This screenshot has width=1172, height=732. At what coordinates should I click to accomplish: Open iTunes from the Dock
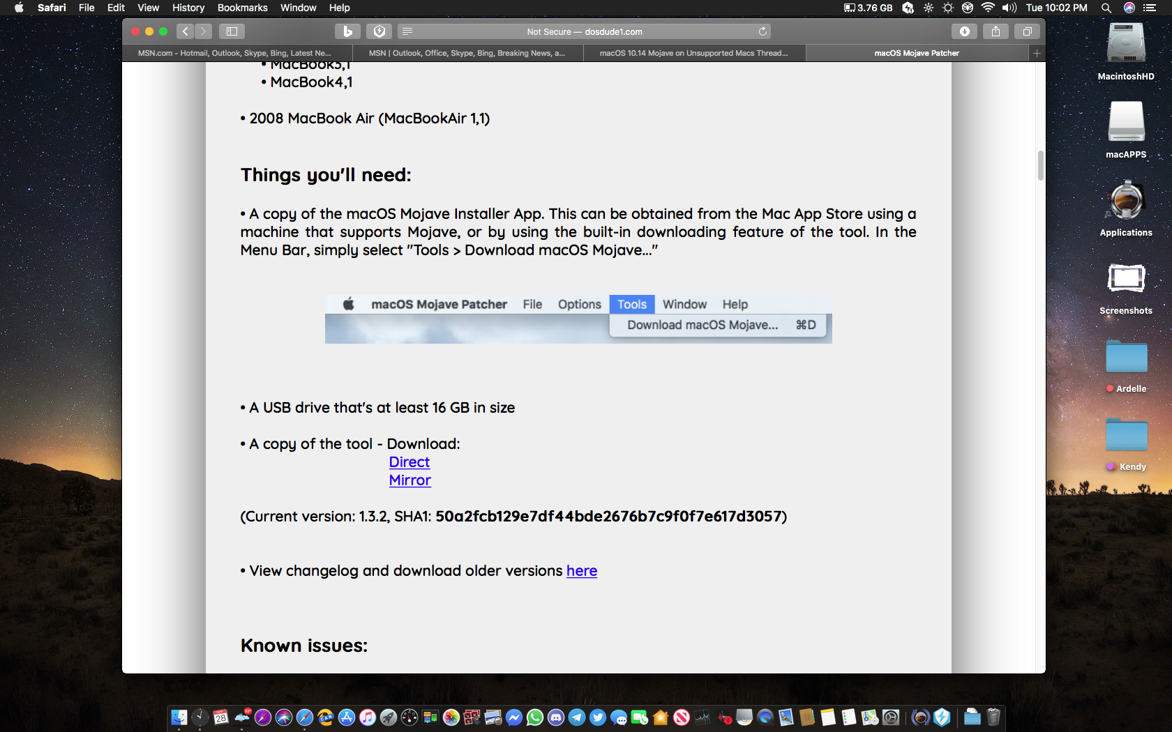pos(368,717)
